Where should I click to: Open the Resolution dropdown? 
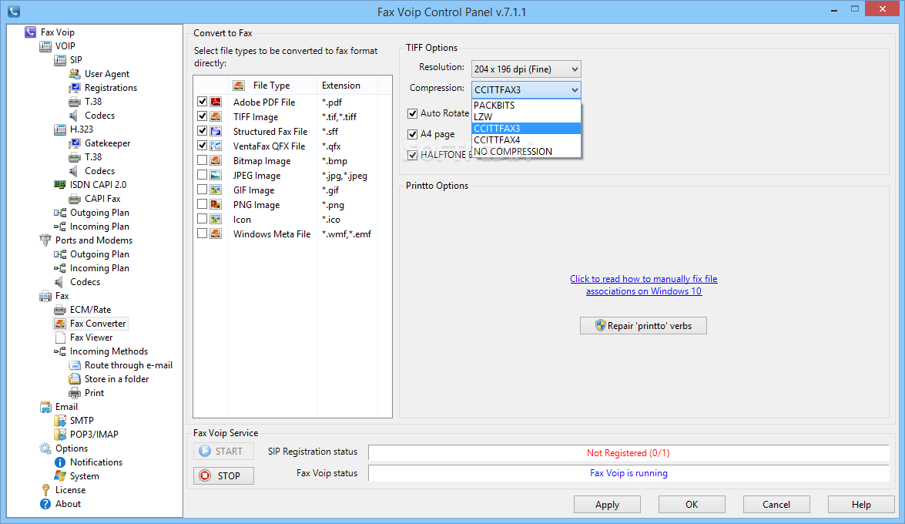526,69
